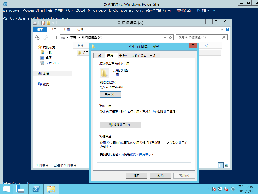Click the 進階共用(D)... button
The image size is (258, 194).
[x=121, y=125]
